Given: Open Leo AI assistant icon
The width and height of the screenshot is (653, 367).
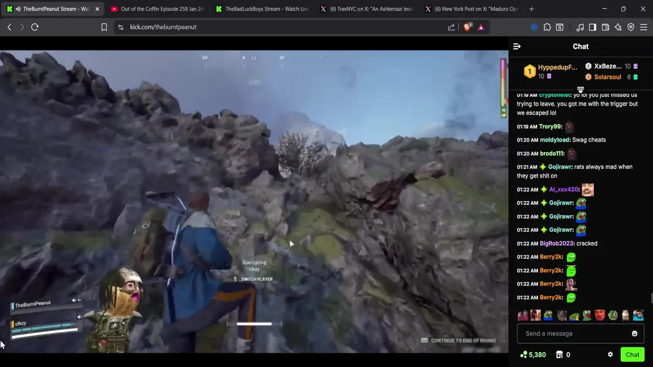Looking at the screenshot, I should [618, 27].
